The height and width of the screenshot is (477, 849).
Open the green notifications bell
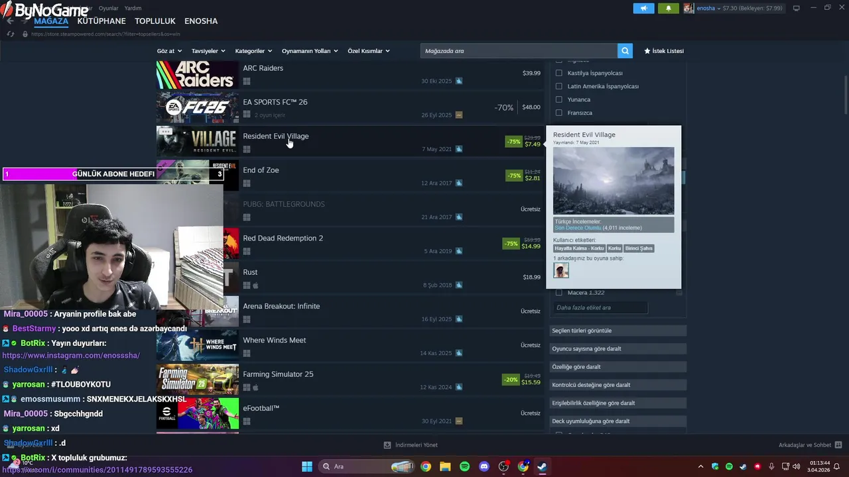tap(668, 8)
